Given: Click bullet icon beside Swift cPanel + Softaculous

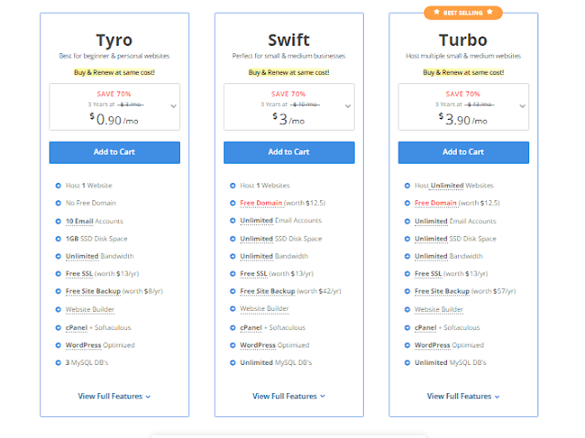Looking at the screenshot, I should coord(233,327).
